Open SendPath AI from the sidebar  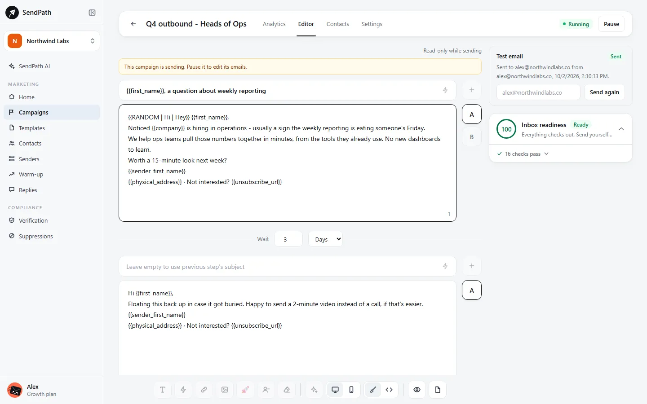tap(52, 66)
